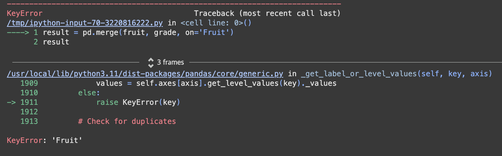The width and height of the screenshot is (502, 156).
Task: Click the '# Check for duplicates' comment
Action: point(127,121)
